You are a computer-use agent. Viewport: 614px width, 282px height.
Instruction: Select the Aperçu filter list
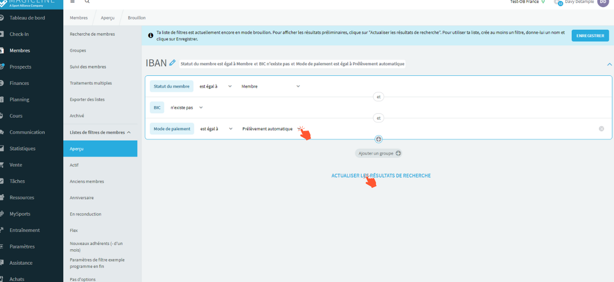click(100, 148)
